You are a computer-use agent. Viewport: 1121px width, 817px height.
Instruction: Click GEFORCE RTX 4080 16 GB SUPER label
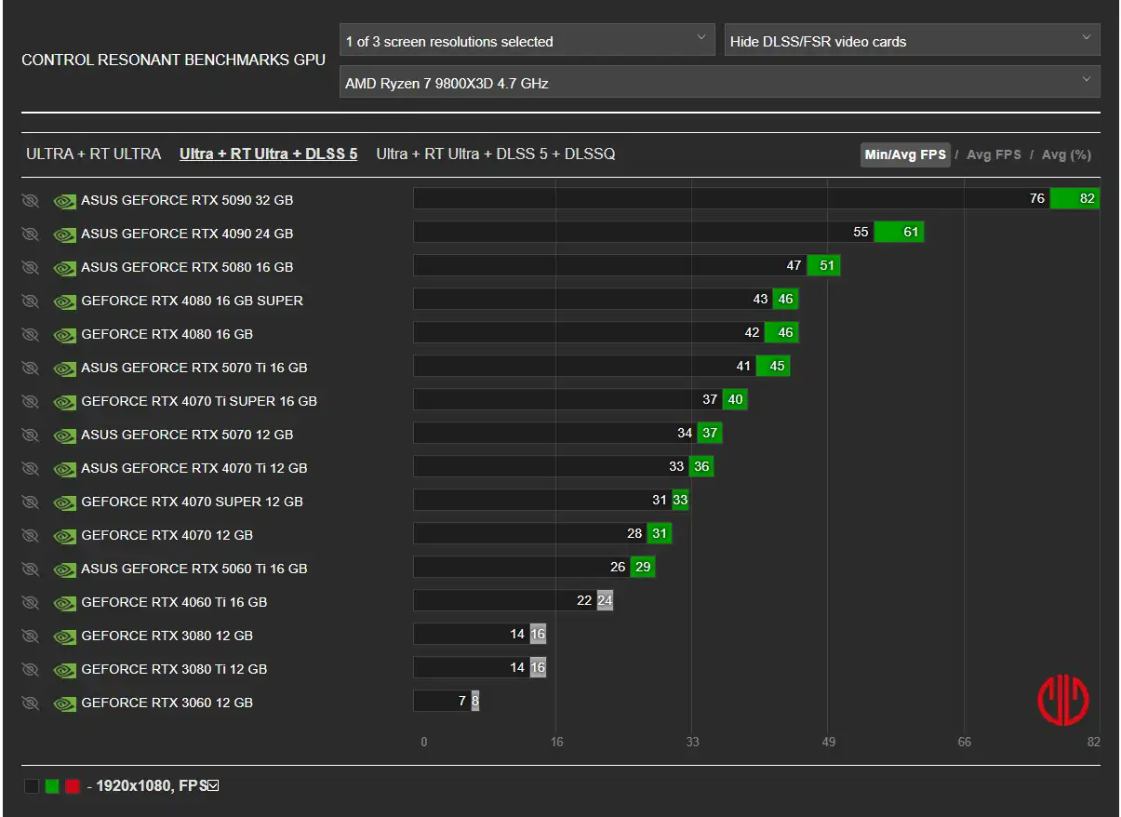pyautogui.click(x=193, y=301)
